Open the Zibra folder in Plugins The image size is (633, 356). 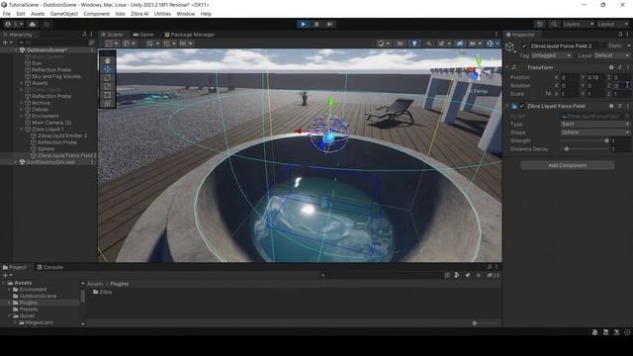102,292
